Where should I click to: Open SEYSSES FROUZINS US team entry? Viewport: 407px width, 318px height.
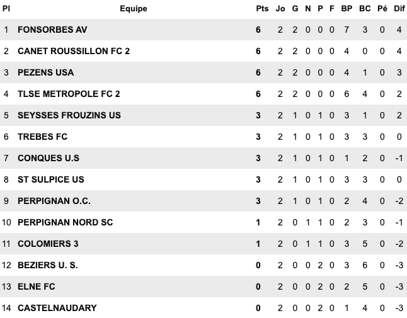[x=69, y=115]
